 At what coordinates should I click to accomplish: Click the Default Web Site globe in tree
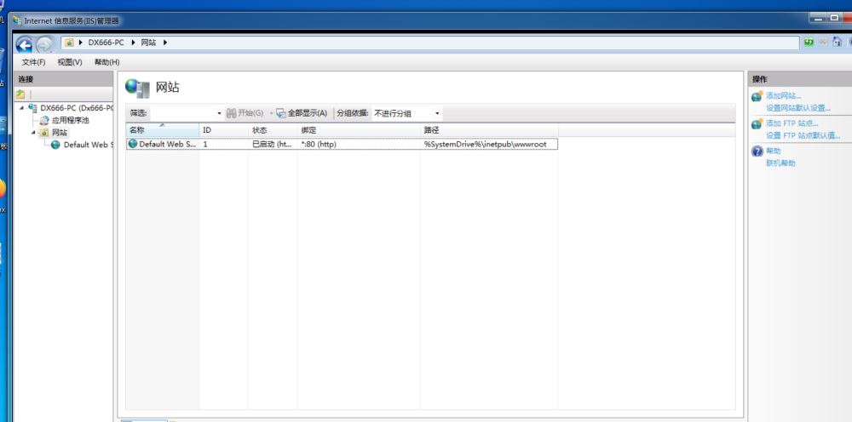(x=55, y=145)
